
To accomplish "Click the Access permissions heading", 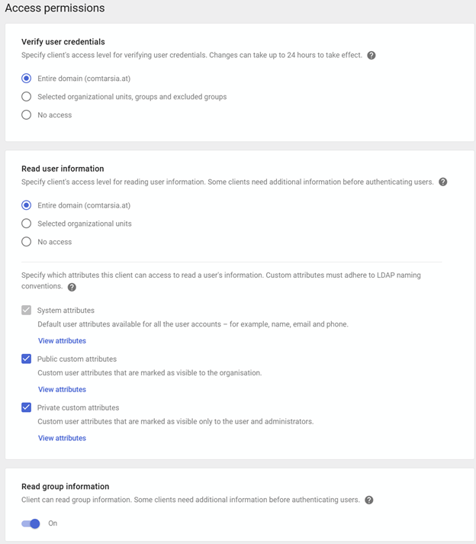I will pyautogui.click(x=55, y=8).
